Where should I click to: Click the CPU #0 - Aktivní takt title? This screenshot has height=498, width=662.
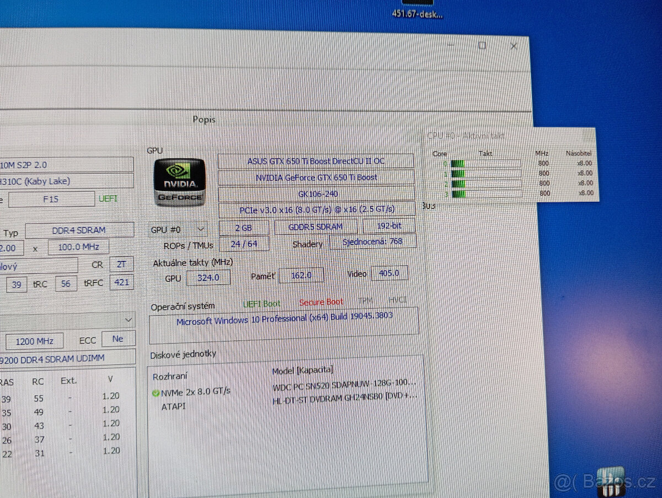pos(466,136)
